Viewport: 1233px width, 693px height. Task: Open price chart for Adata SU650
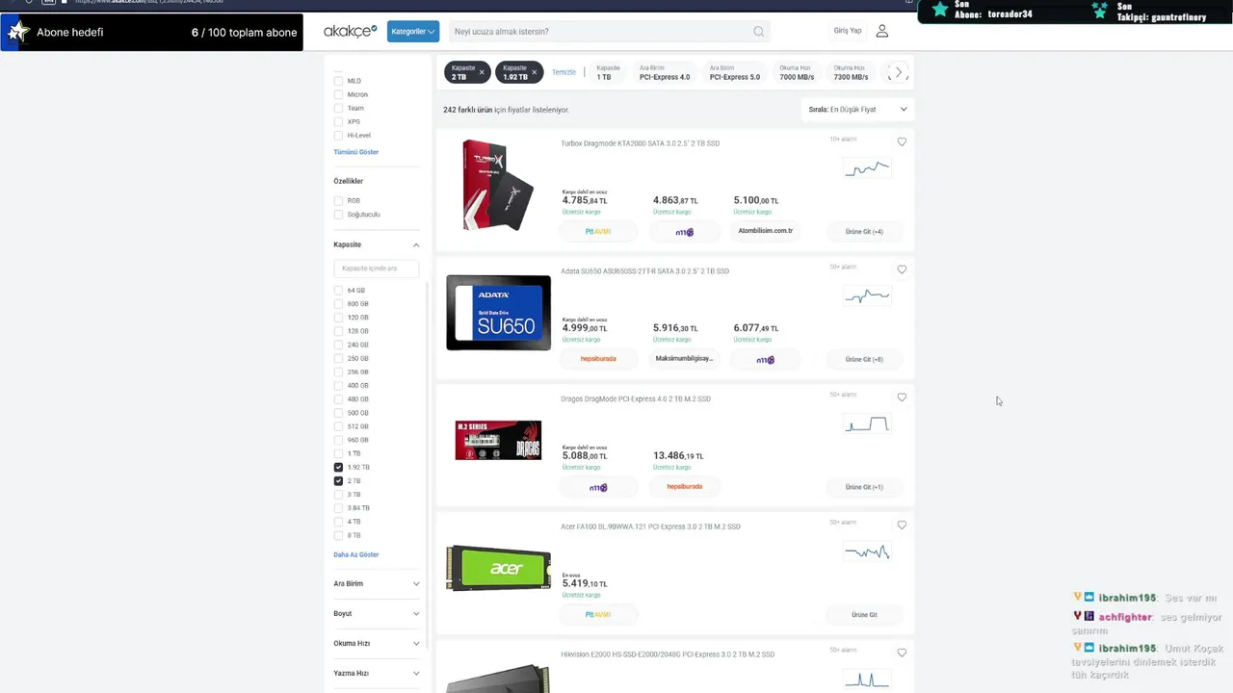click(x=867, y=295)
